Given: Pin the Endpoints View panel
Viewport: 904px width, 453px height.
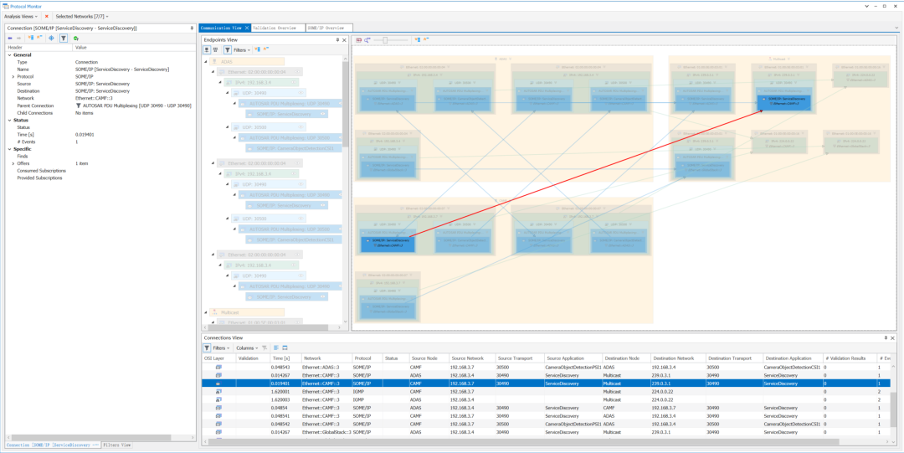Looking at the screenshot, I should 338,40.
